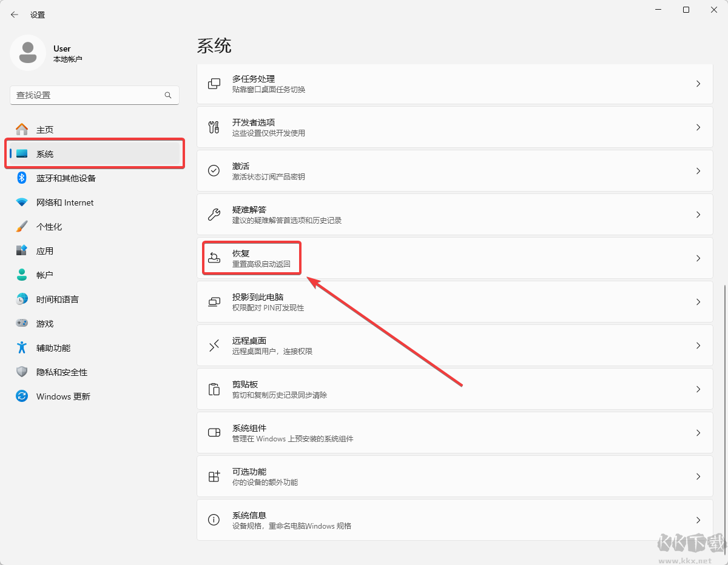Click the developer options (开发者选项) tools icon

tap(214, 127)
